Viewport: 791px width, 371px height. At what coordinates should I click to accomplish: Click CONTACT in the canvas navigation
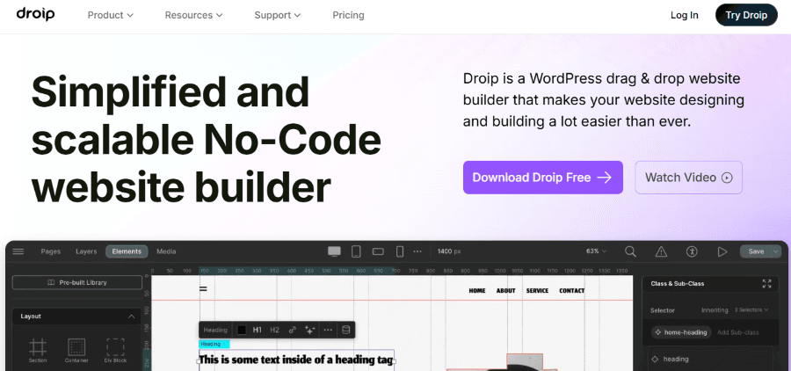point(572,291)
